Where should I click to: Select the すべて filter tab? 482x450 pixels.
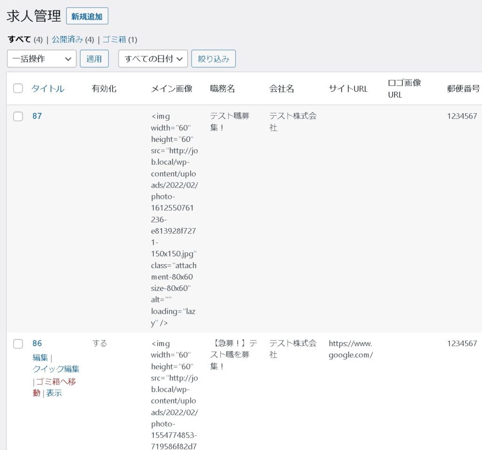19,39
